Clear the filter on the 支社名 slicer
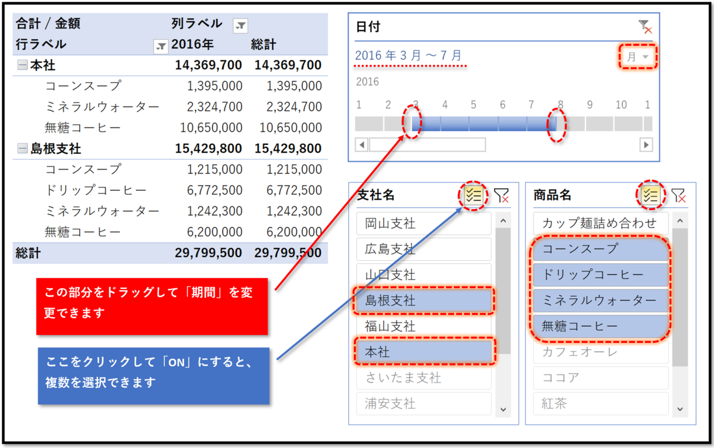Screen dimensions: 714x448 tap(502, 195)
